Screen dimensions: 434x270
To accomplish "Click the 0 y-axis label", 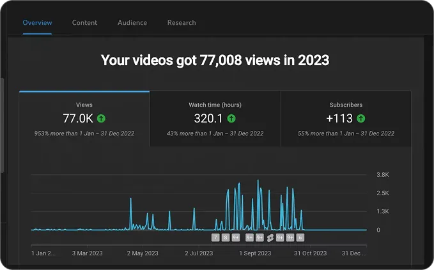I will (378, 230).
